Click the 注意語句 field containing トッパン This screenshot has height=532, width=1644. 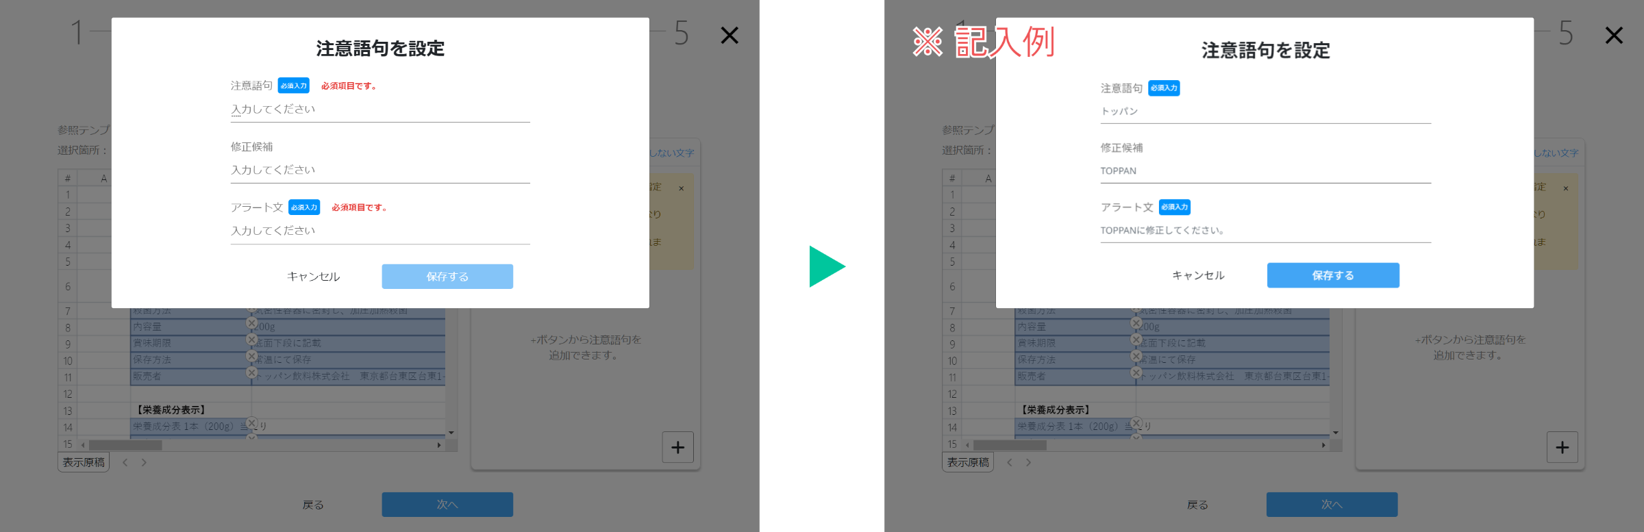1266,112
